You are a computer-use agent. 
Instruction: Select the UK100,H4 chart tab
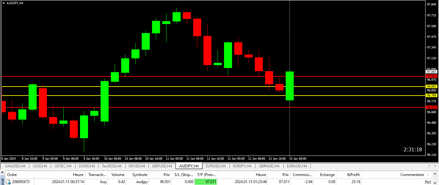[x=137, y=166]
